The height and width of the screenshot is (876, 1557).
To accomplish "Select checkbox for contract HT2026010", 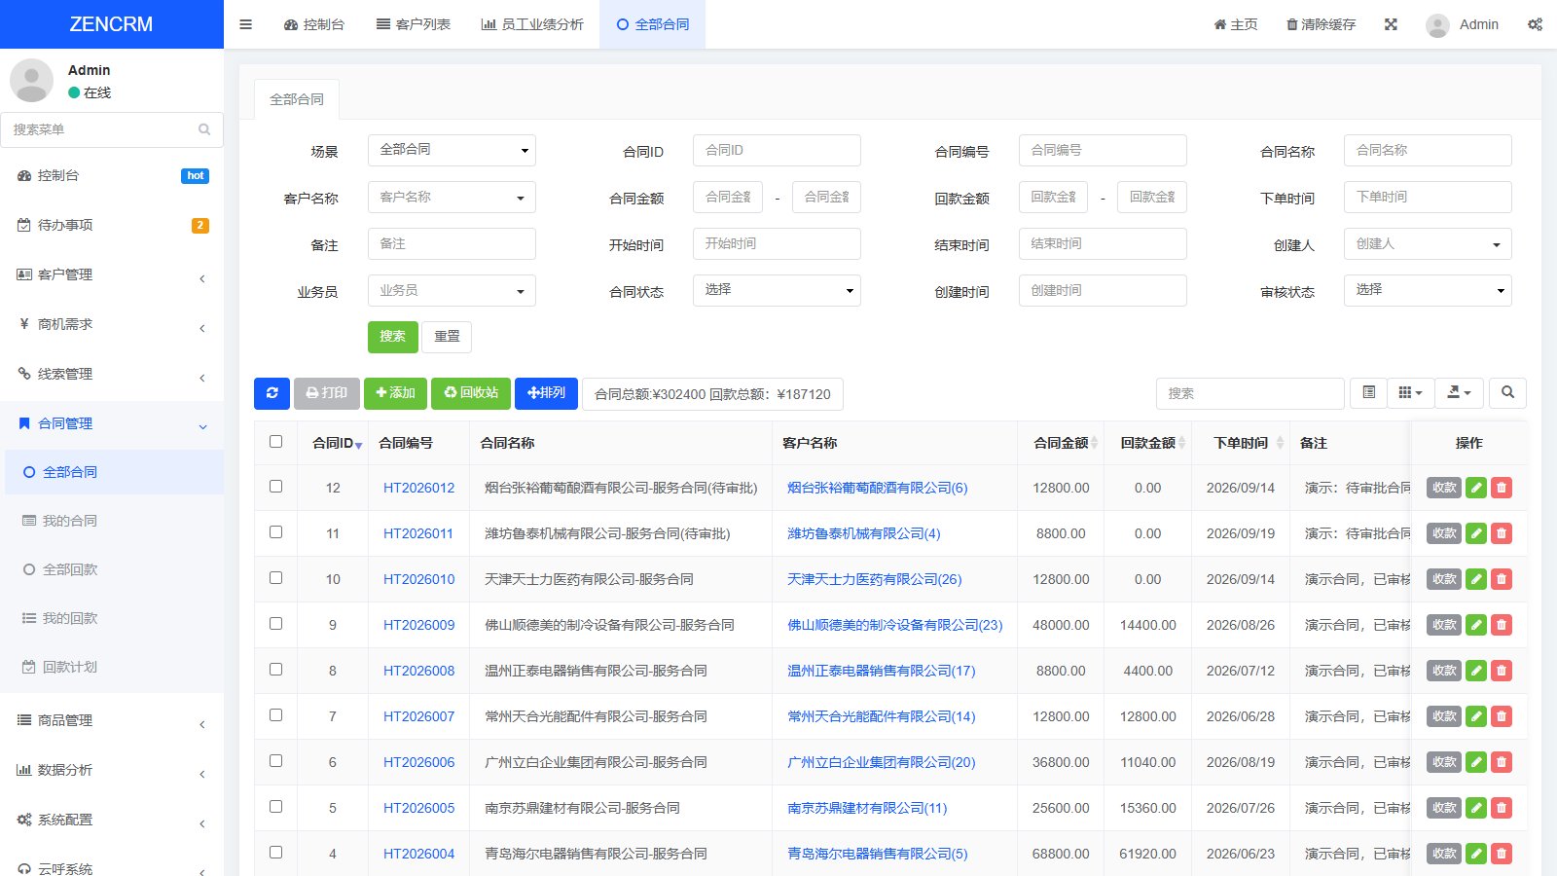I will [276, 578].
